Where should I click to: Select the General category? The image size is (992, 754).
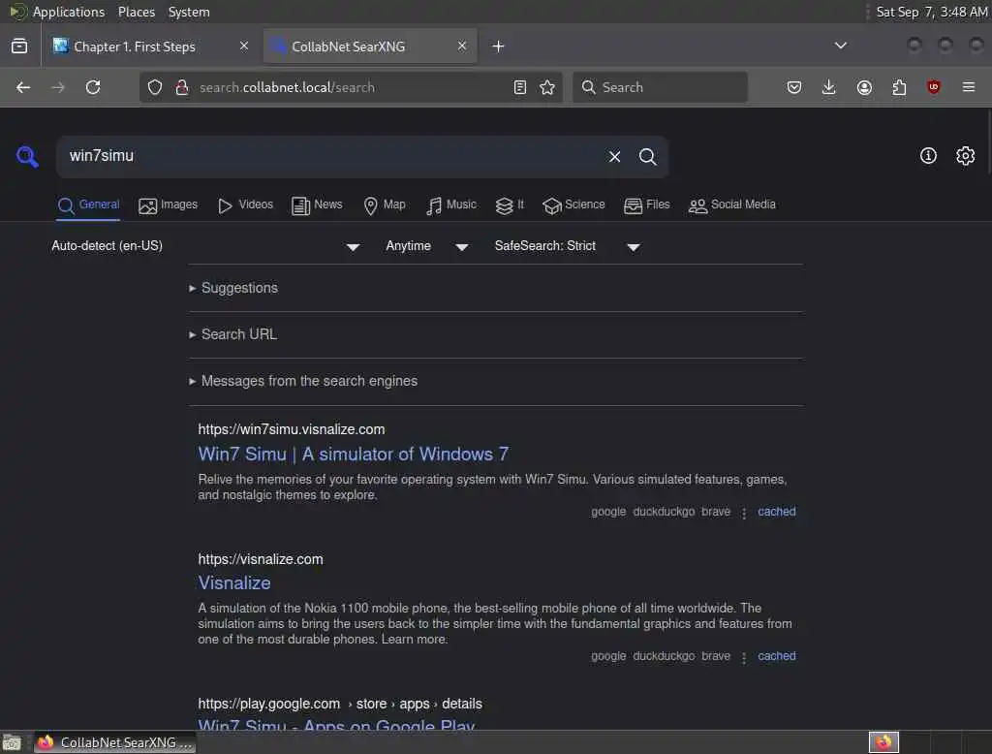[88, 205]
